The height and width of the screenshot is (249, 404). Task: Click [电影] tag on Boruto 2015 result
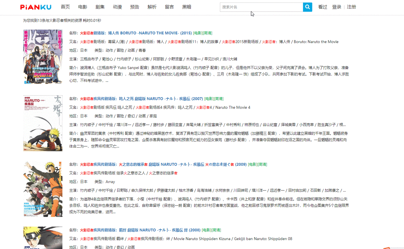[x=198, y=33]
